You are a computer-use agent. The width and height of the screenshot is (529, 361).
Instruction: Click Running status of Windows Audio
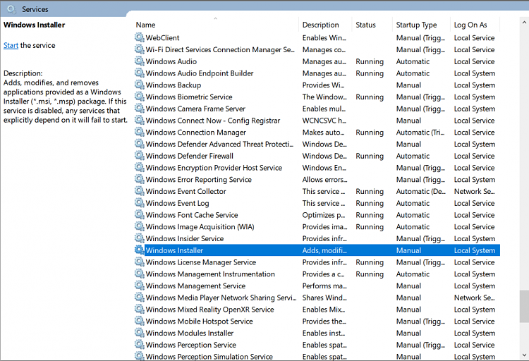click(x=370, y=61)
